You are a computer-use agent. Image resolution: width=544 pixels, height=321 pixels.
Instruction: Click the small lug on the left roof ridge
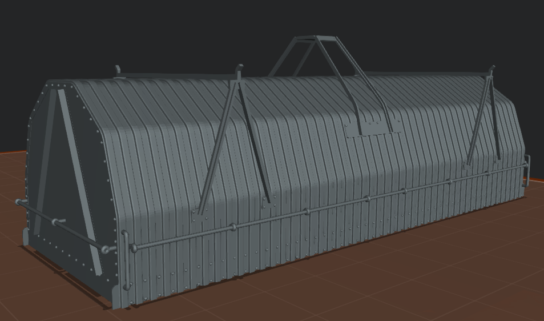click(118, 70)
